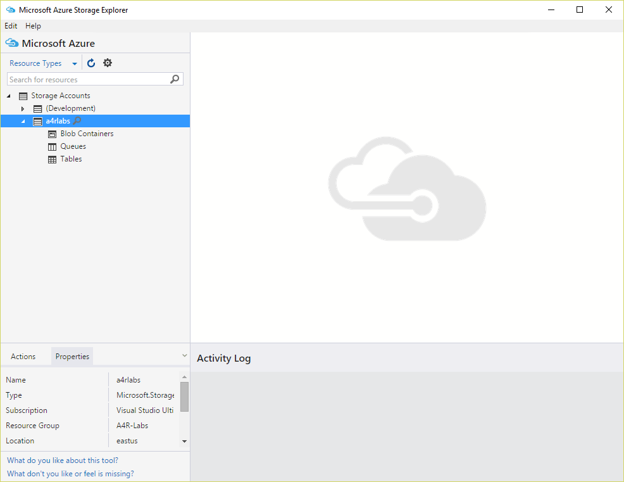
Task: Collapse the a4rlabs account node
Action: pyautogui.click(x=23, y=122)
